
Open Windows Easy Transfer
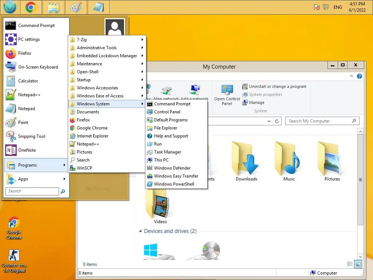(176, 176)
